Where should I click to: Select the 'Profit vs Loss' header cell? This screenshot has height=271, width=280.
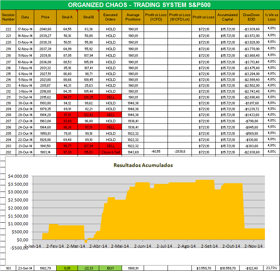204,17
